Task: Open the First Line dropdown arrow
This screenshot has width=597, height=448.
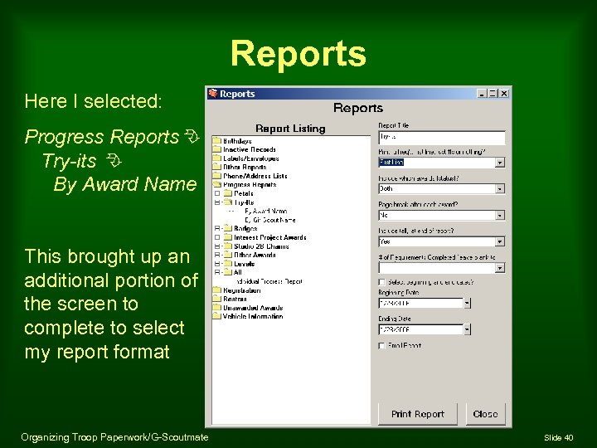Action: pos(500,163)
